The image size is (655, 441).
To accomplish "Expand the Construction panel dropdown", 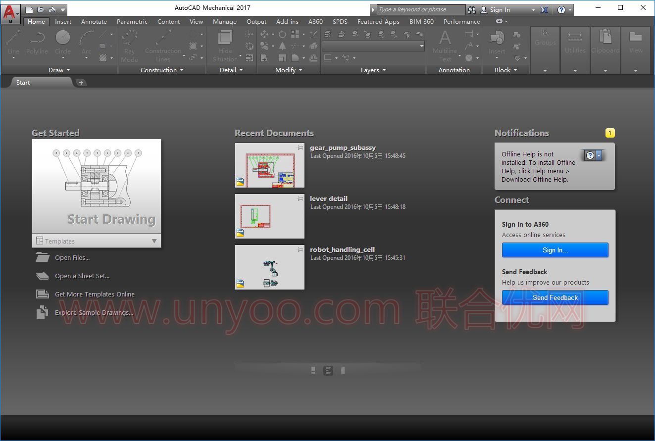I will pos(162,70).
